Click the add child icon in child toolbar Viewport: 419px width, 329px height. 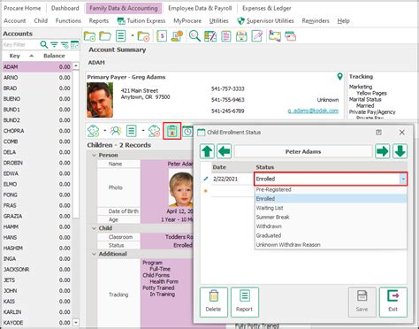tap(93, 131)
